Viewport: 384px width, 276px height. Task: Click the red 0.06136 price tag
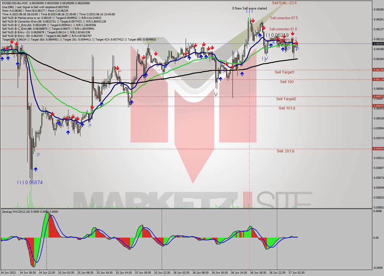378,70
